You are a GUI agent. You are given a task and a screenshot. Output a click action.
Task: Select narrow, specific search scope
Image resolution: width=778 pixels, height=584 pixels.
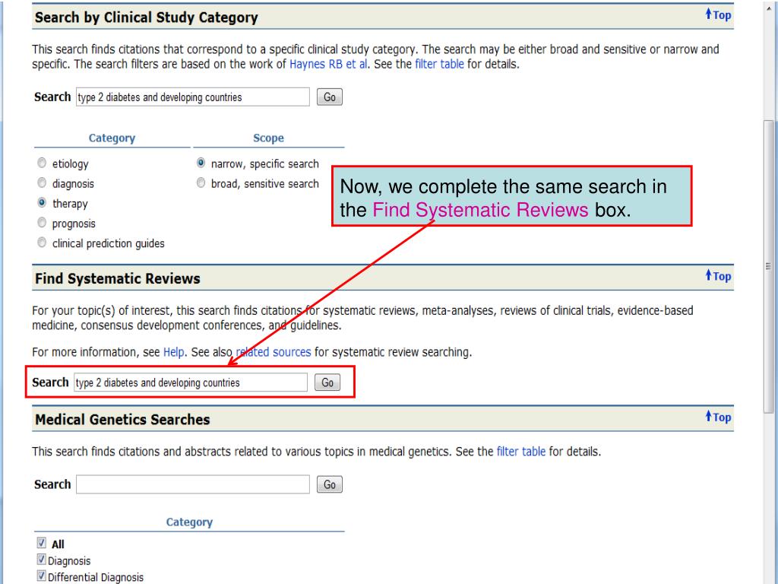point(201,163)
